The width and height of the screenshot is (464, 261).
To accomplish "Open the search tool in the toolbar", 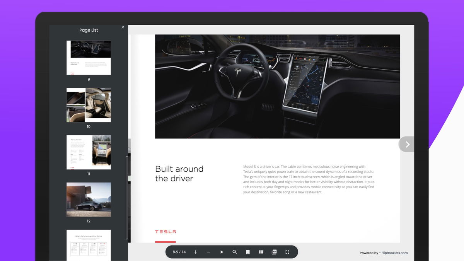I will coord(235,252).
